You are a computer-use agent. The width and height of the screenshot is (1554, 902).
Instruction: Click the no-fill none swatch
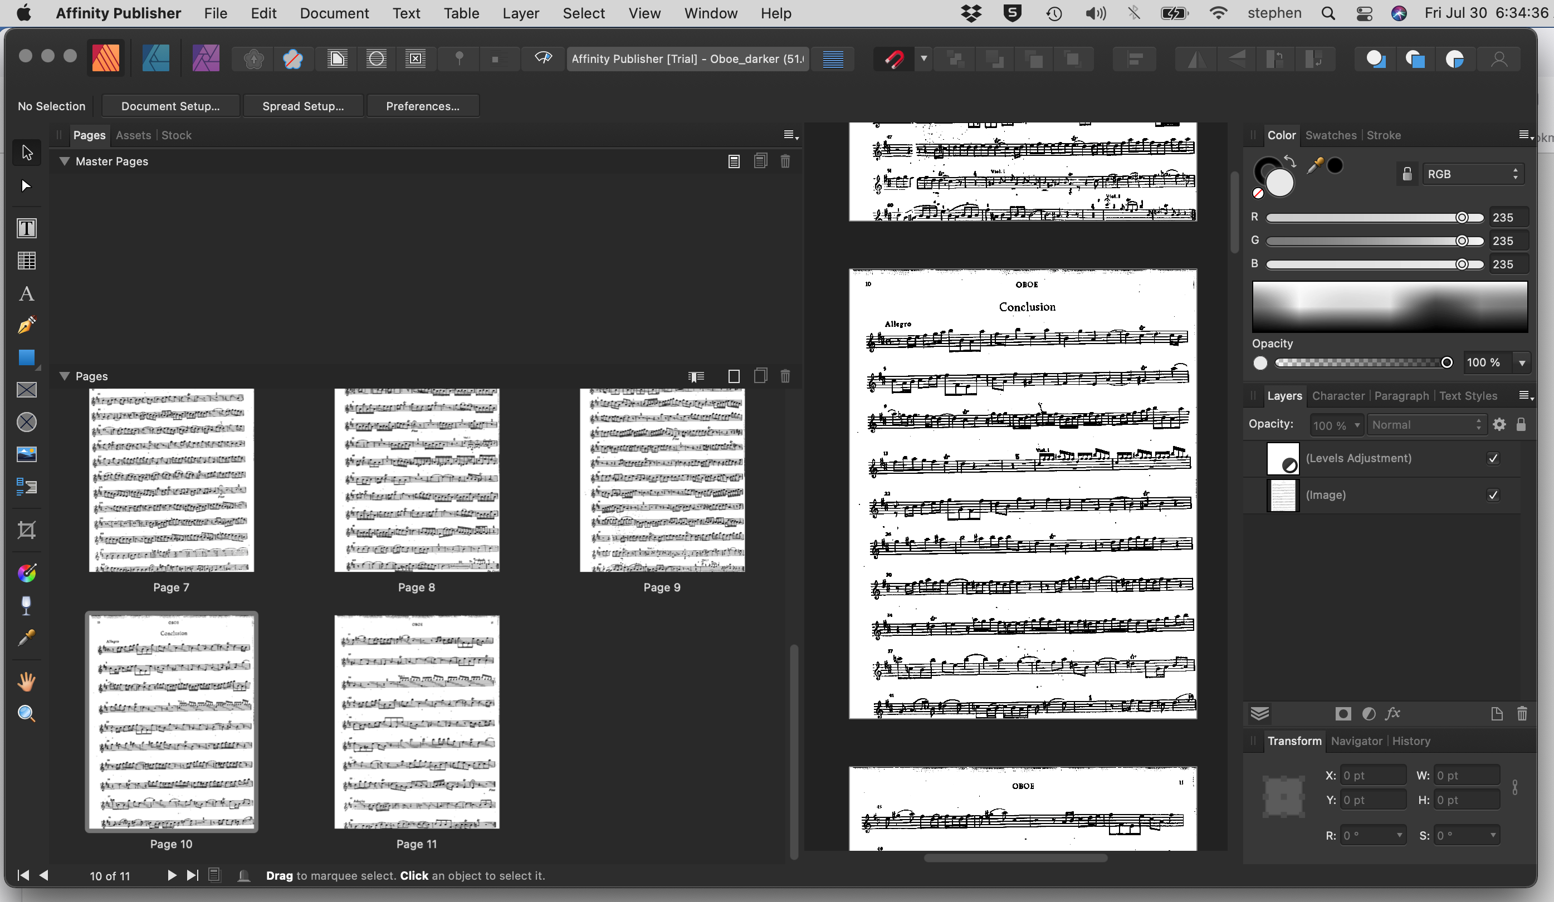click(x=1258, y=194)
